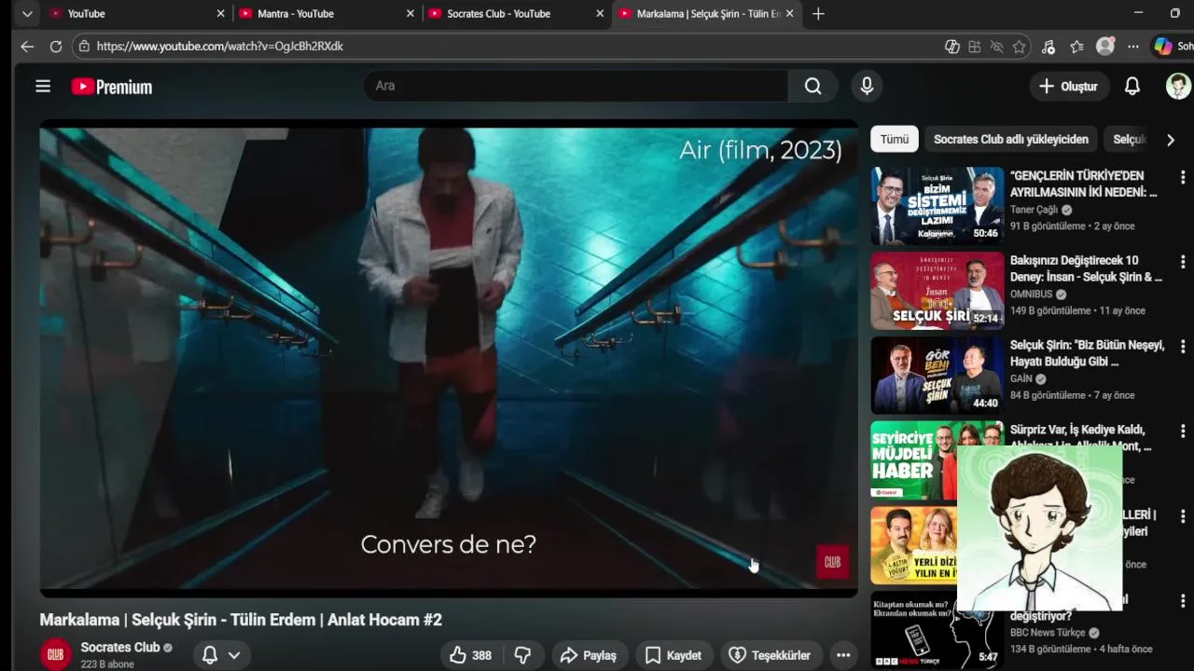Start voice search with microphone icon
Viewport: 1194px width, 671px height.
(867, 86)
